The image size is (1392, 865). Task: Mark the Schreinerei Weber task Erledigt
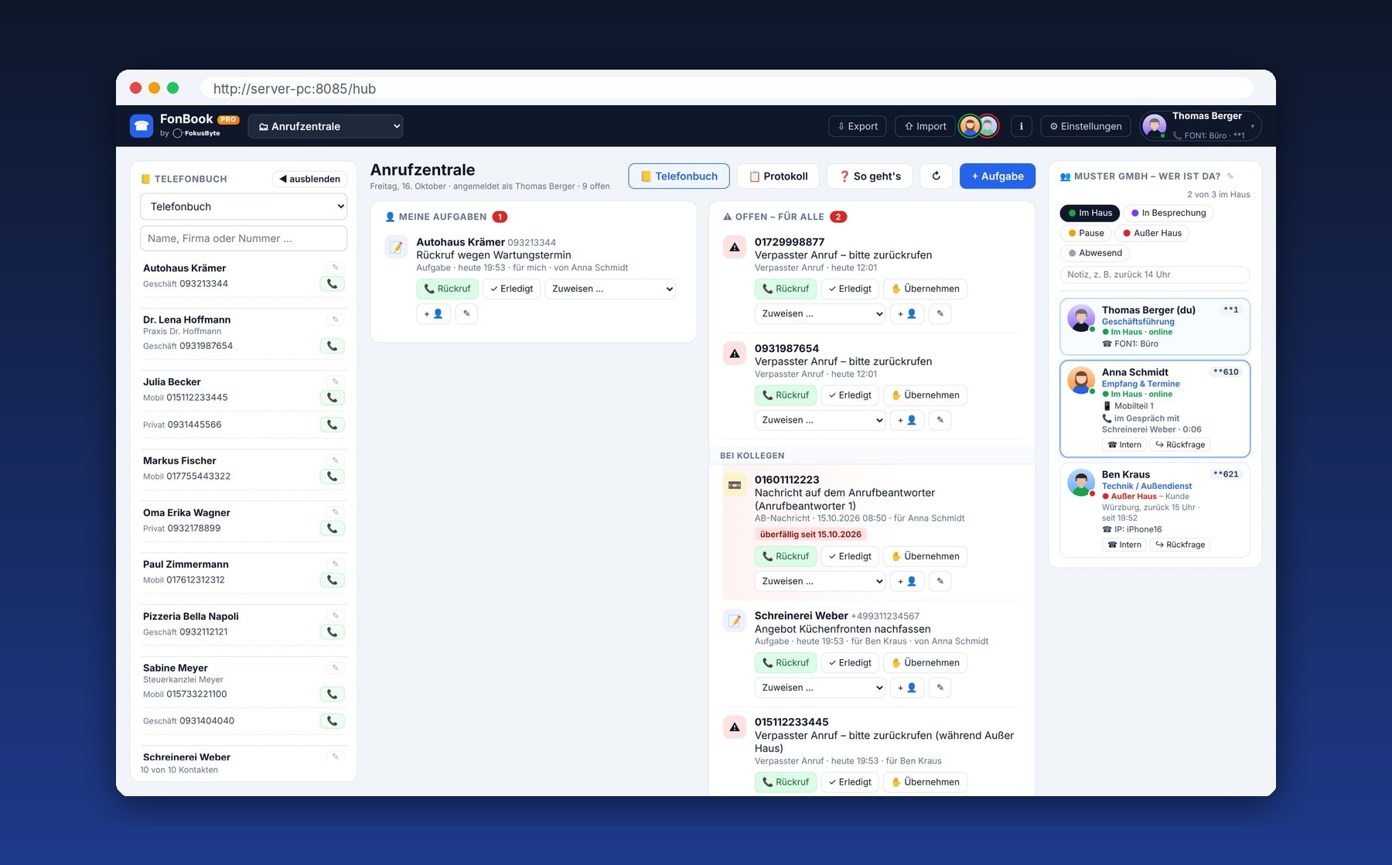tap(849, 663)
